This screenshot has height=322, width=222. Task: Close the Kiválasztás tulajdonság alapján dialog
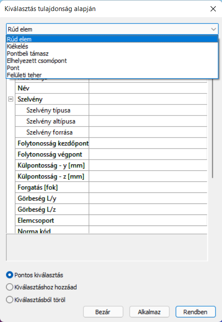[213, 9]
